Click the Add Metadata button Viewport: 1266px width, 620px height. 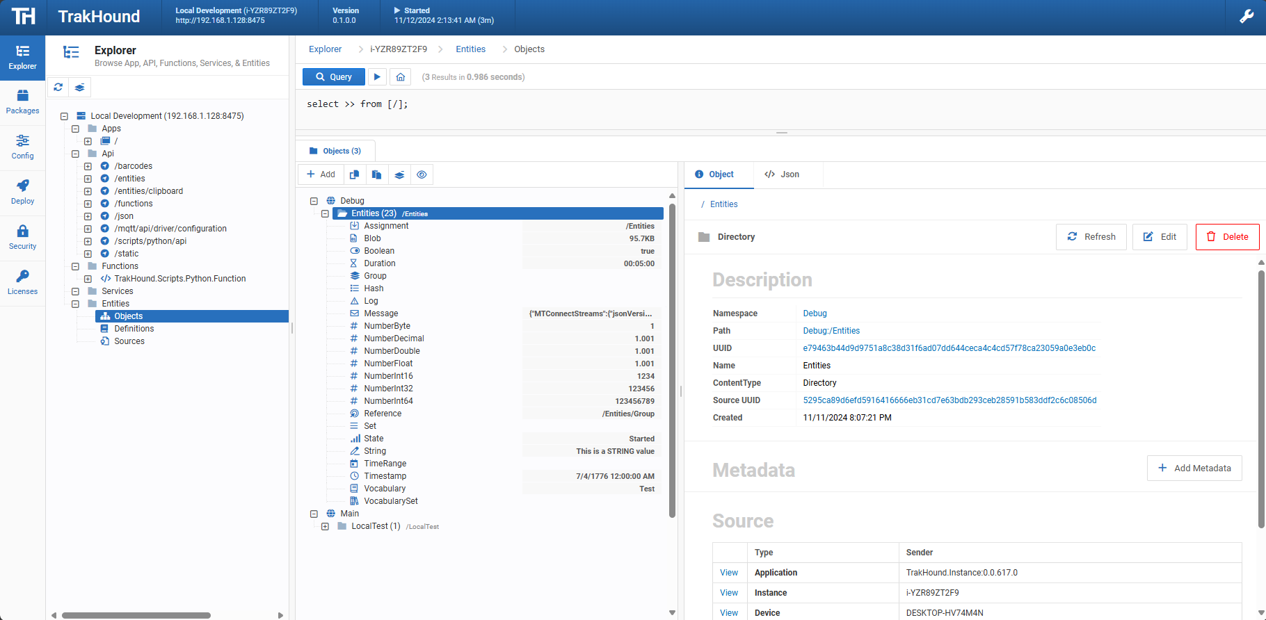(x=1194, y=468)
